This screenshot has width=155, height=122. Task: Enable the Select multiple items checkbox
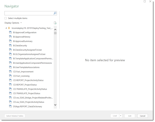pyautogui.click(x=6, y=18)
